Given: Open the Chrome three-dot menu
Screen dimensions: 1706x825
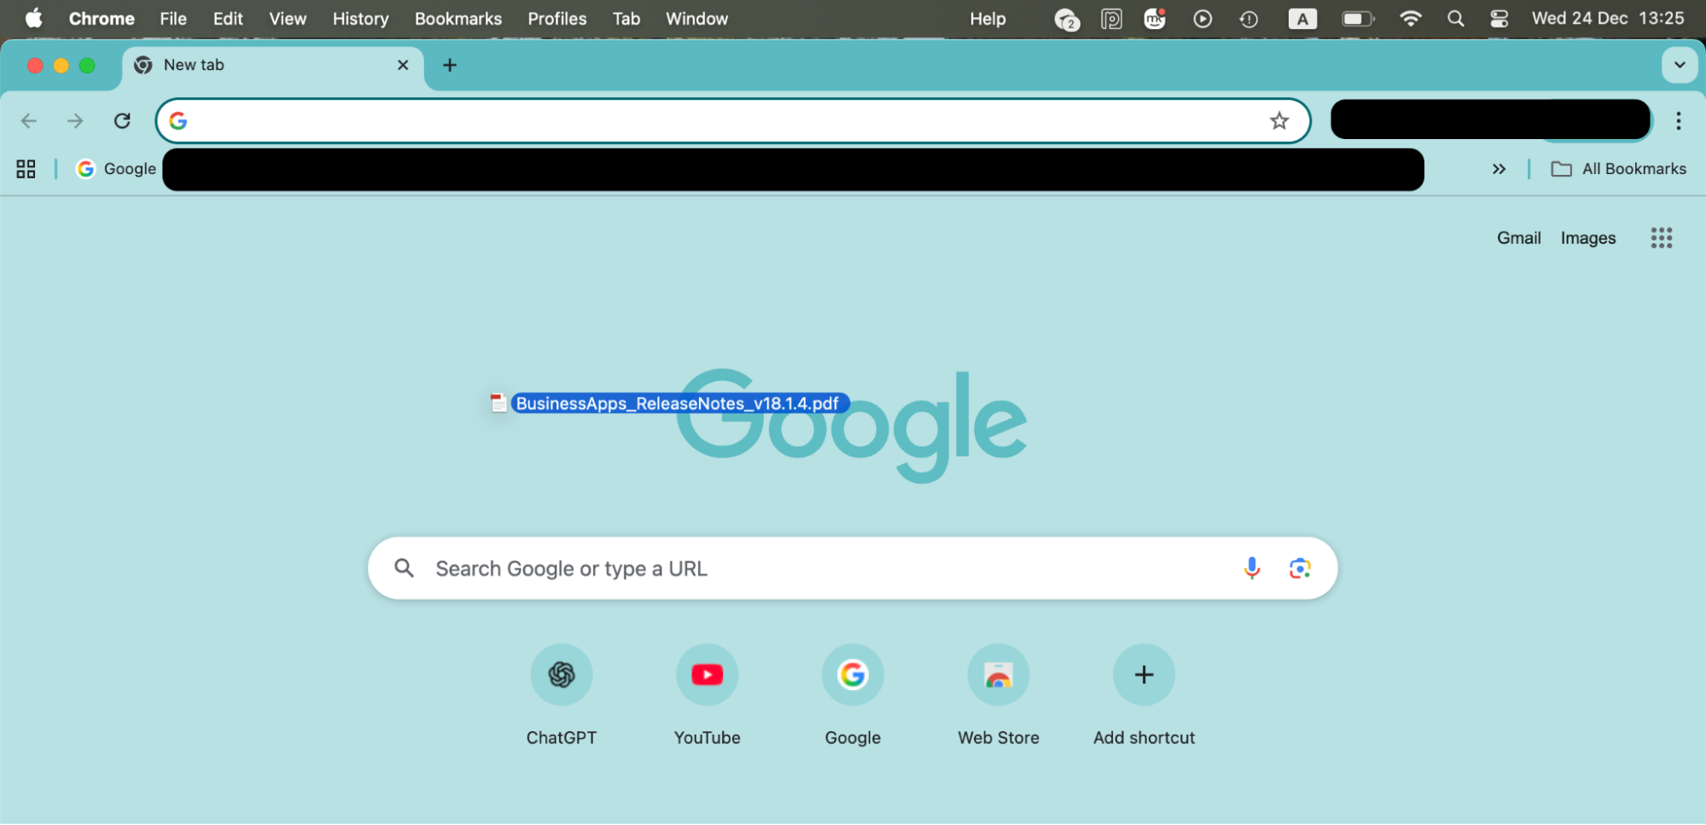Looking at the screenshot, I should (1679, 120).
